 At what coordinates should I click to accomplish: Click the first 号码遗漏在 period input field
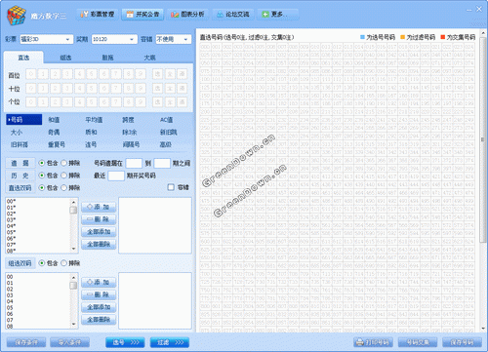pyautogui.click(x=134, y=163)
